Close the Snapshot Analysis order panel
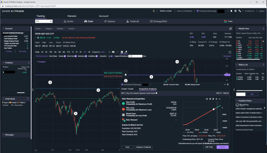The height and width of the screenshot is (153, 267). point(228,85)
